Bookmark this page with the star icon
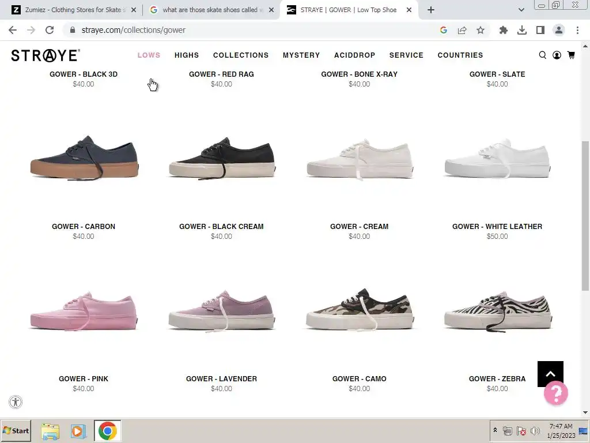This screenshot has width=590, height=443. 481,30
